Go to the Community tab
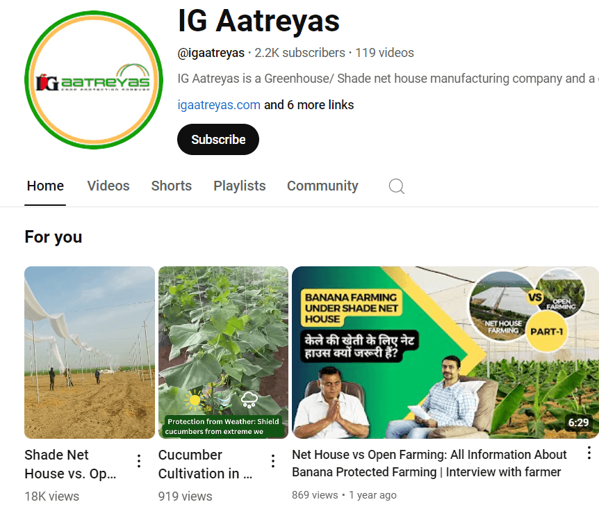Image resolution: width=599 pixels, height=509 pixels. 323,186
